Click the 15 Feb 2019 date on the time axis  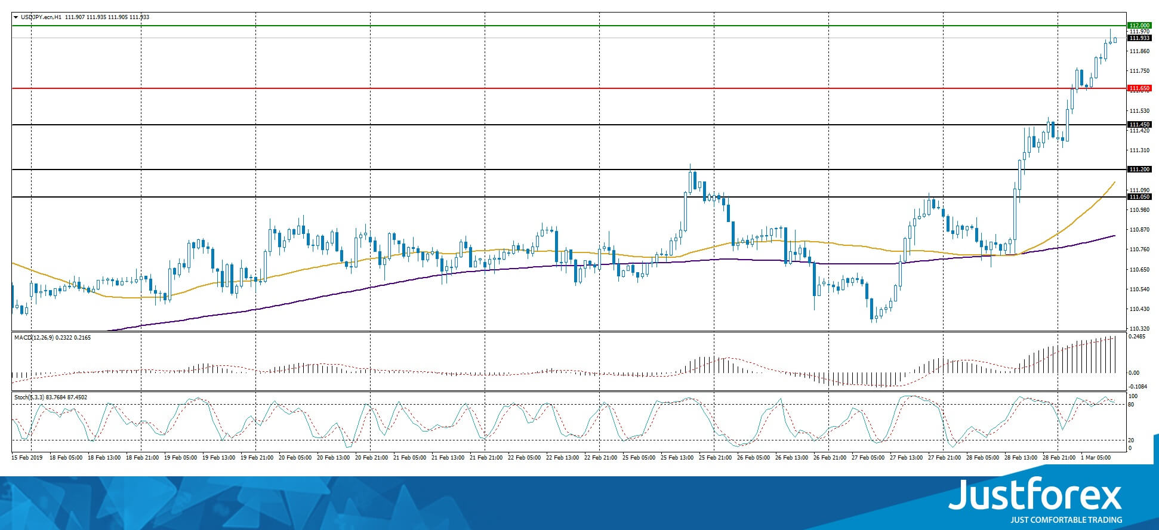click(27, 458)
